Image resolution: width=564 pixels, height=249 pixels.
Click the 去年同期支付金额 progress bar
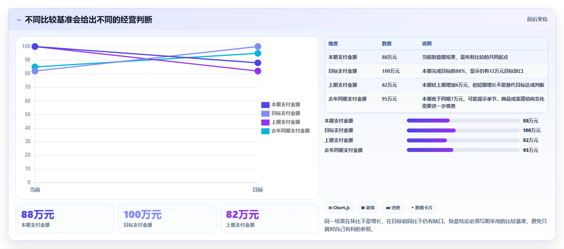coord(463,150)
